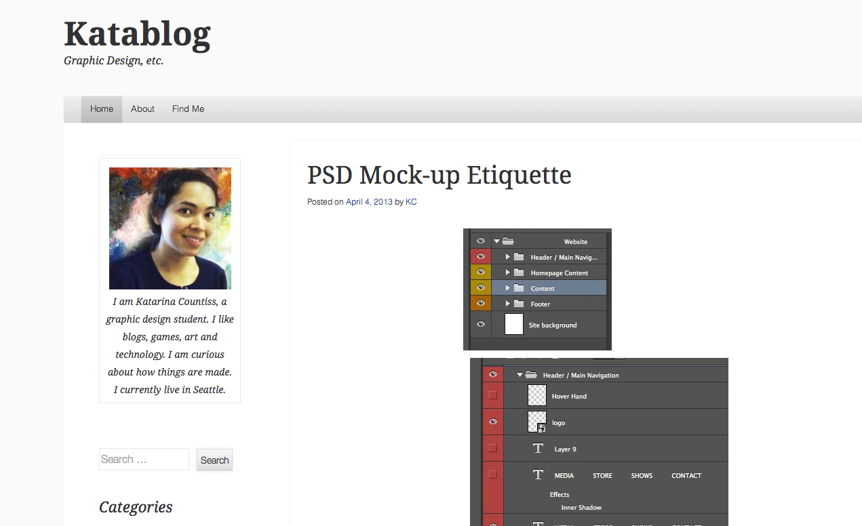This screenshot has width=862, height=526.
Task: Collapse the Header / Main Navigation group
Action: click(520, 375)
